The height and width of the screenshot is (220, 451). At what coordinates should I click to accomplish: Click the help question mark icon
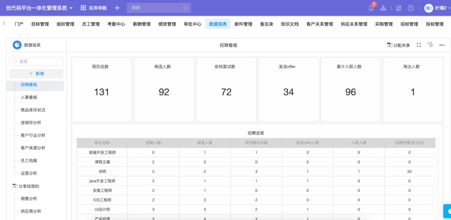click(410, 8)
